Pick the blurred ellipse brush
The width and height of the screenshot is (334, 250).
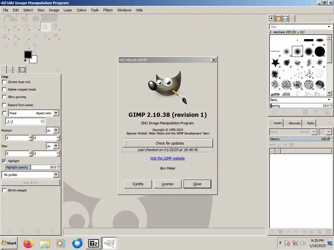320,40
